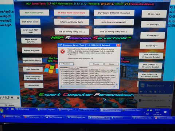The height and width of the screenshot is (131, 175).
Task: Click the SI ovpn-tap-4 button
Action: pos(152,46)
